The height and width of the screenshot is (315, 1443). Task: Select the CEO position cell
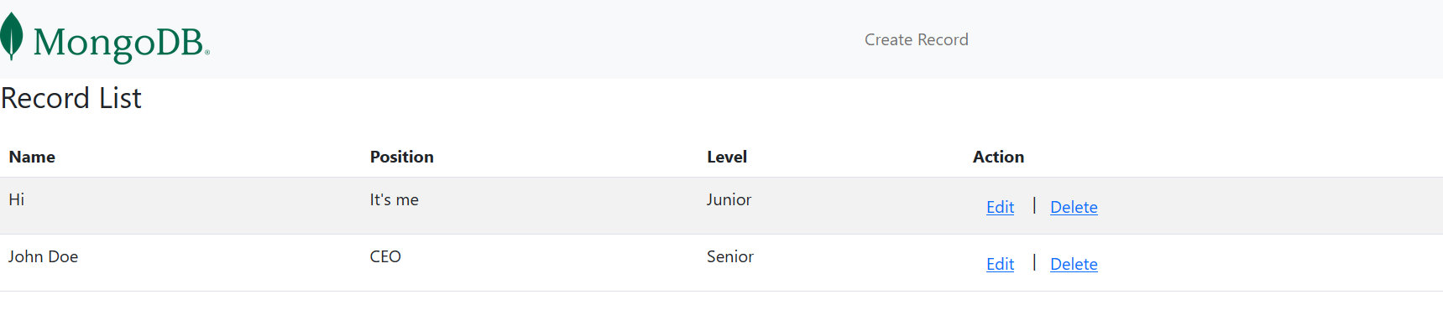coord(385,256)
